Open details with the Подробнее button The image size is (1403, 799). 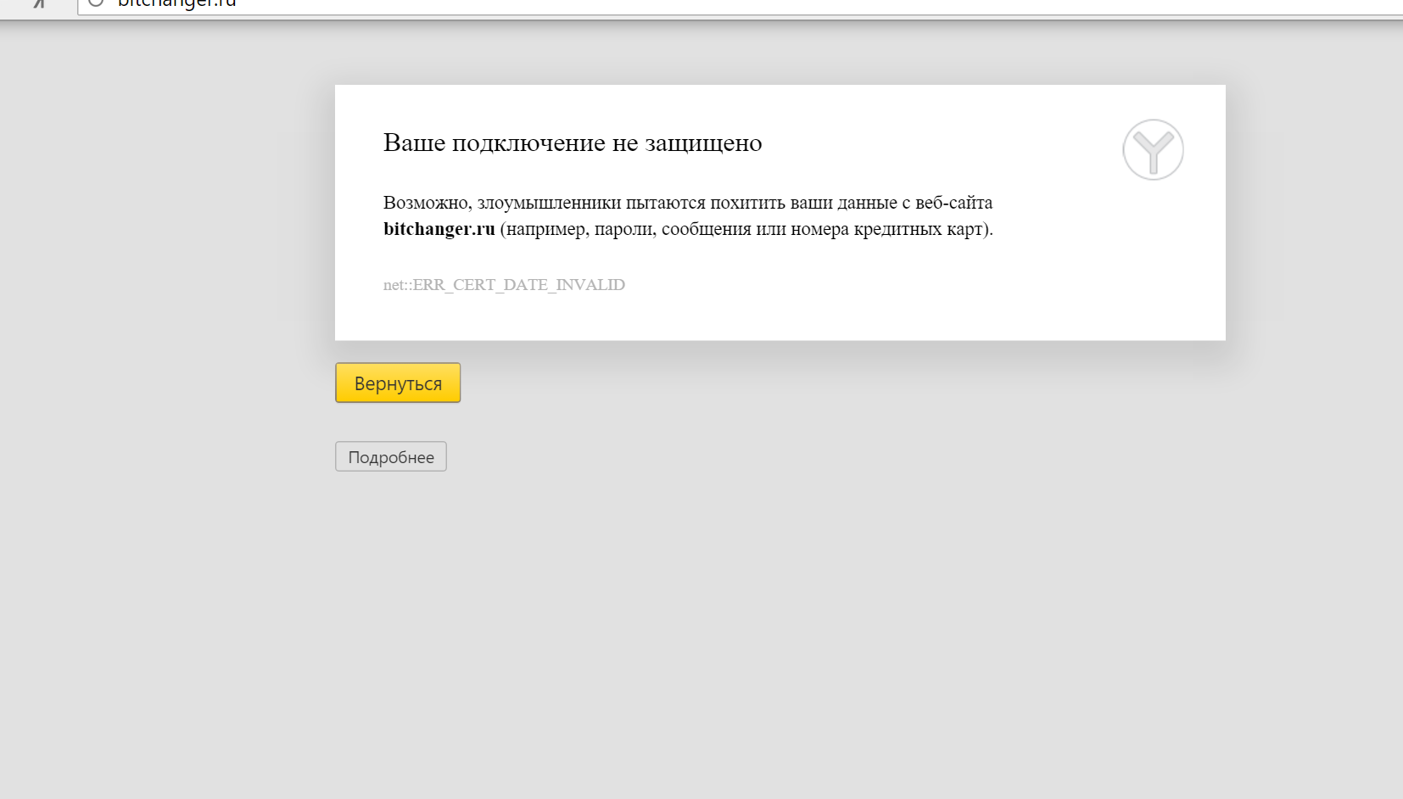391,456
